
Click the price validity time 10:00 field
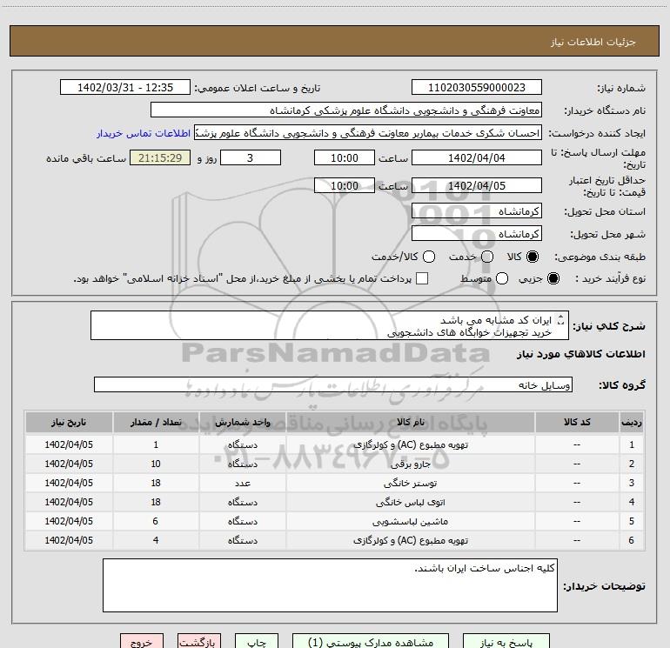345,185
